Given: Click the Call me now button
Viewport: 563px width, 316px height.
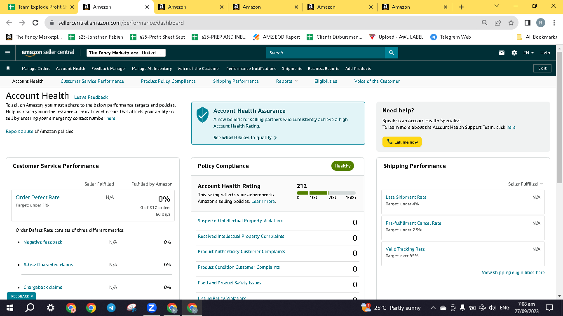Looking at the screenshot, I should [402, 142].
